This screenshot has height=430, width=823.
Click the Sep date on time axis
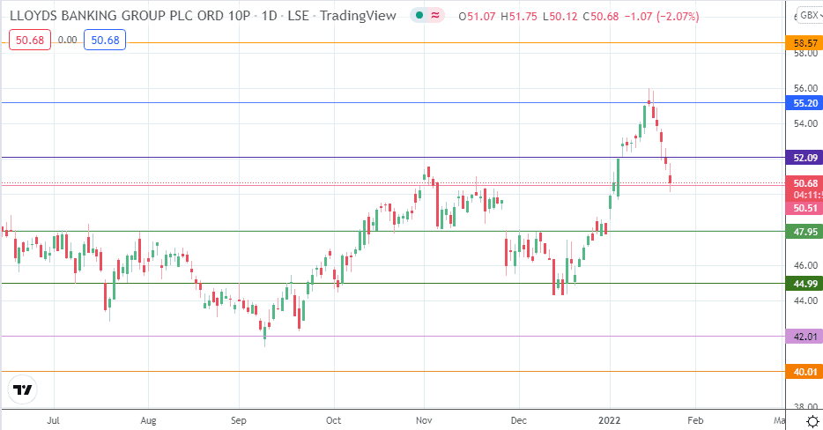(238, 420)
